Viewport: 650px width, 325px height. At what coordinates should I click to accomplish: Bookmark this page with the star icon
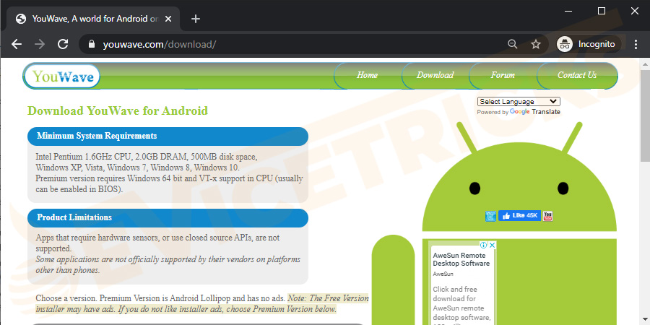(536, 44)
